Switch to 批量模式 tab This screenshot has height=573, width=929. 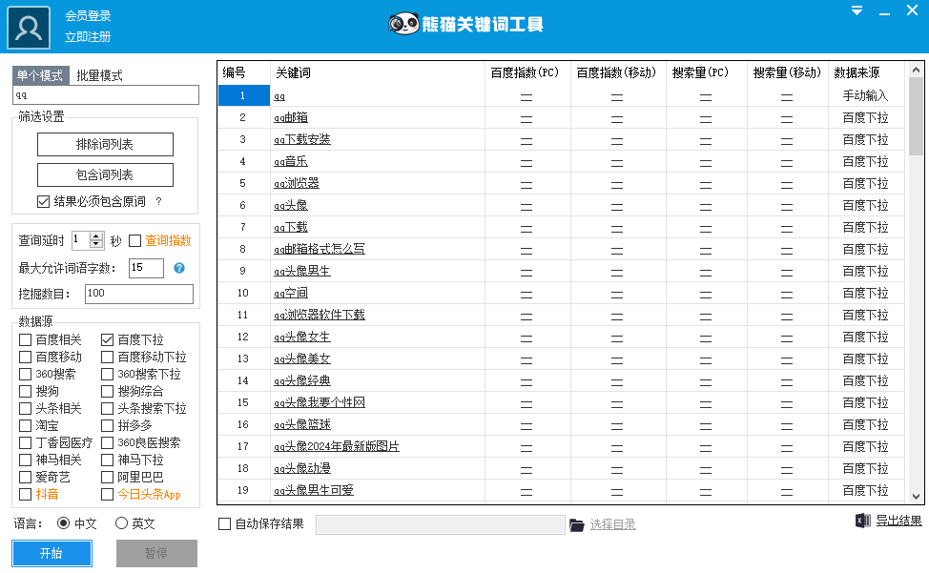coord(99,75)
